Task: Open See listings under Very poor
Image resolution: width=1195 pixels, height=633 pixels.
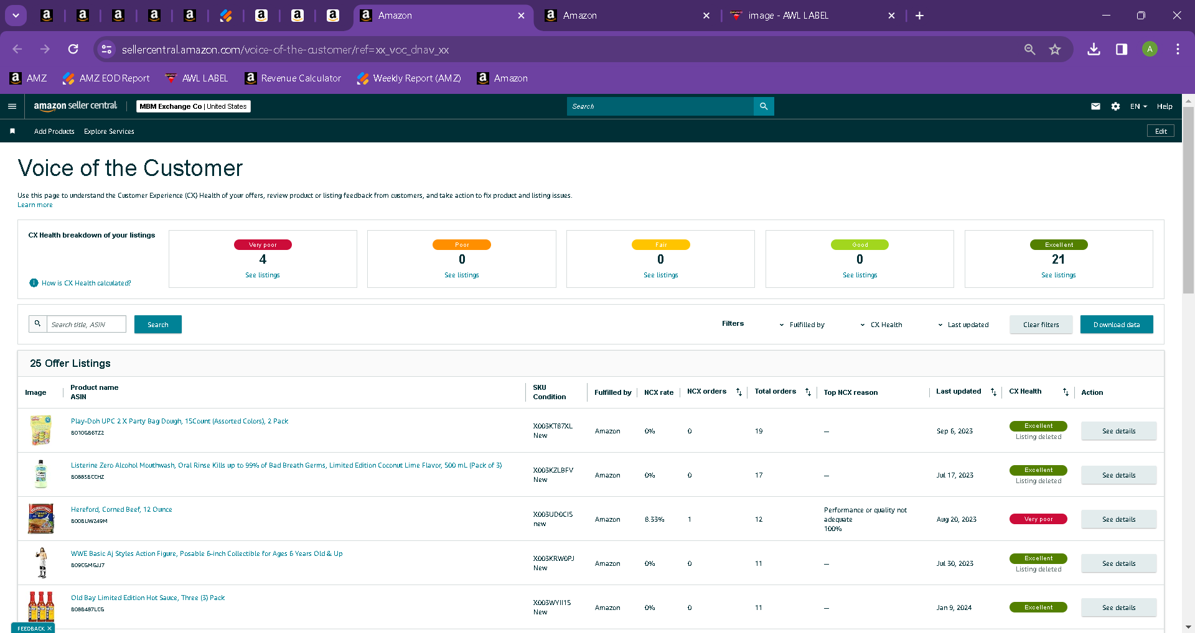Action: (x=263, y=275)
